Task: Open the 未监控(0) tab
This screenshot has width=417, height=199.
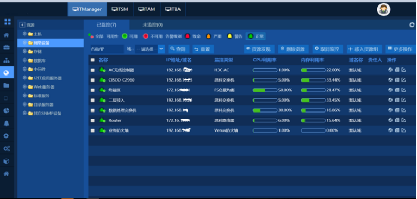Action: (x=153, y=25)
